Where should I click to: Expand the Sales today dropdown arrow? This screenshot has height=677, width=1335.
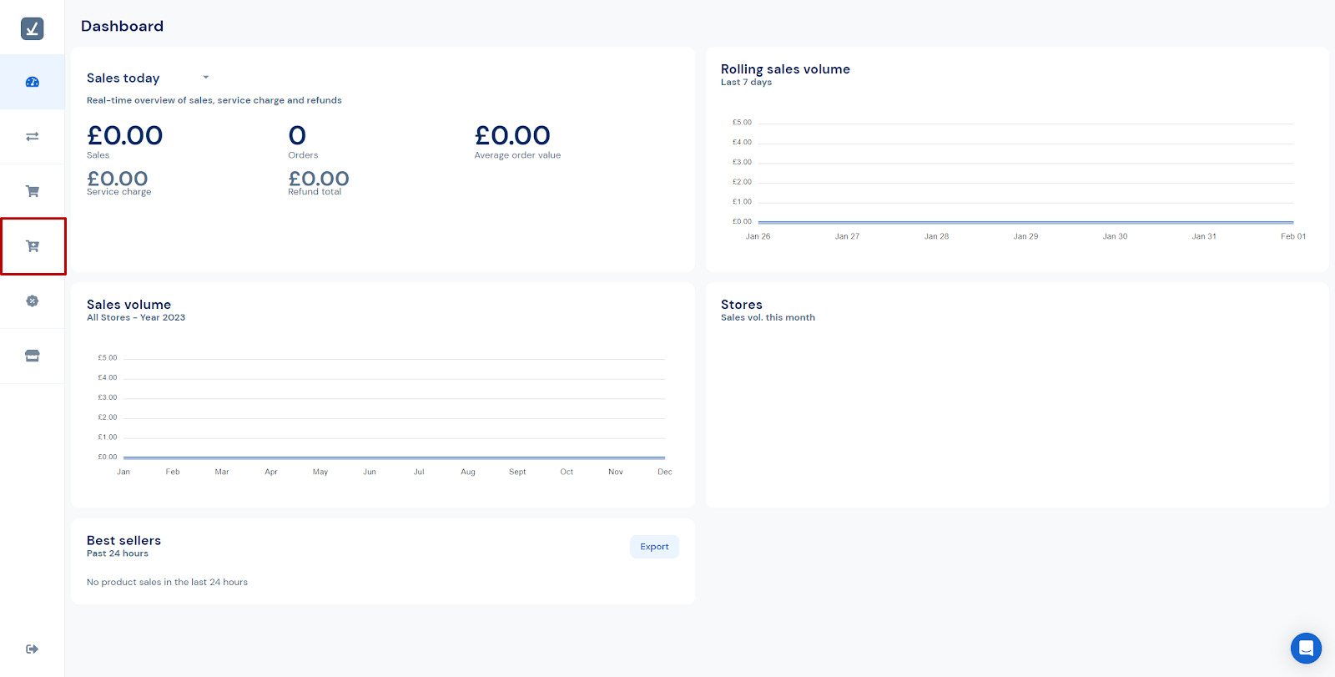[206, 78]
